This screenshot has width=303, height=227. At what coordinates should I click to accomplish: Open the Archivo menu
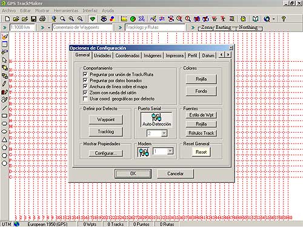point(9,10)
